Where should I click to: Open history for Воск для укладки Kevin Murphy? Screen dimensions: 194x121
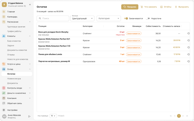tap(188, 33)
